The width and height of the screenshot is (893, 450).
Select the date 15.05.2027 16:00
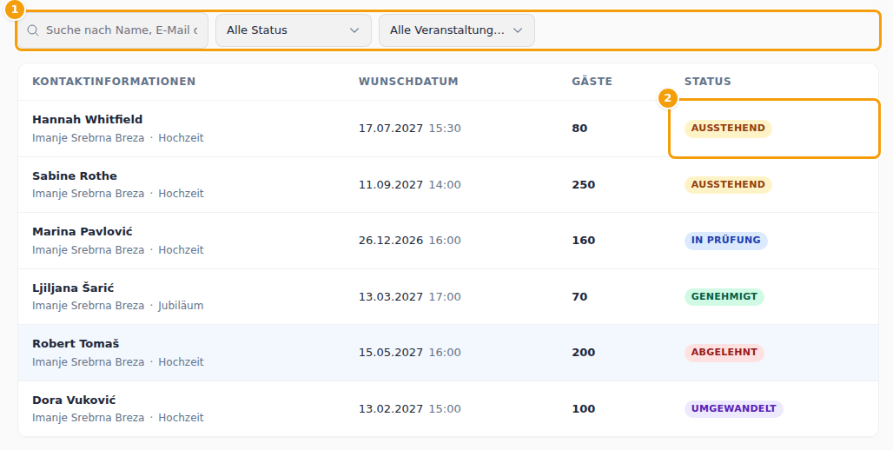click(409, 353)
